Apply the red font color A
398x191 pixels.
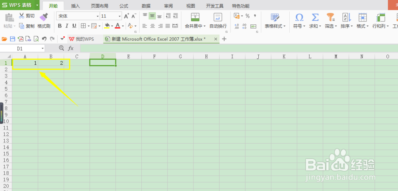pyautogui.click(x=117, y=25)
